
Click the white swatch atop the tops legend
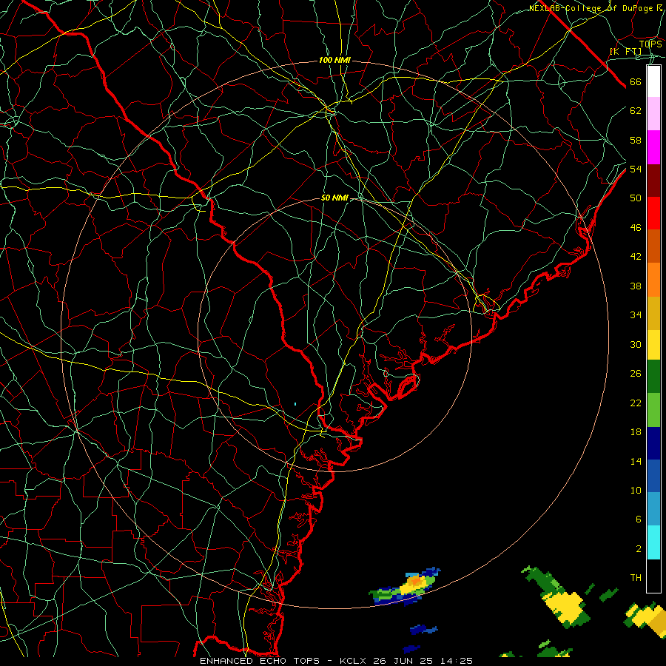coord(653,81)
